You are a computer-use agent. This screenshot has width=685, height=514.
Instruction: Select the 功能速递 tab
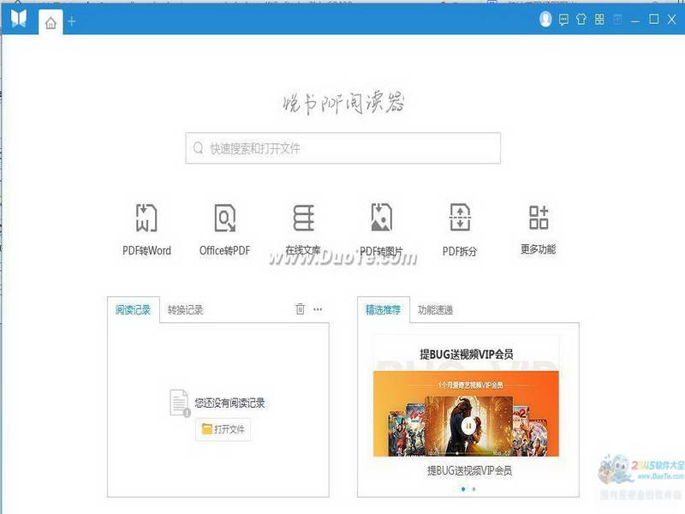click(x=436, y=310)
